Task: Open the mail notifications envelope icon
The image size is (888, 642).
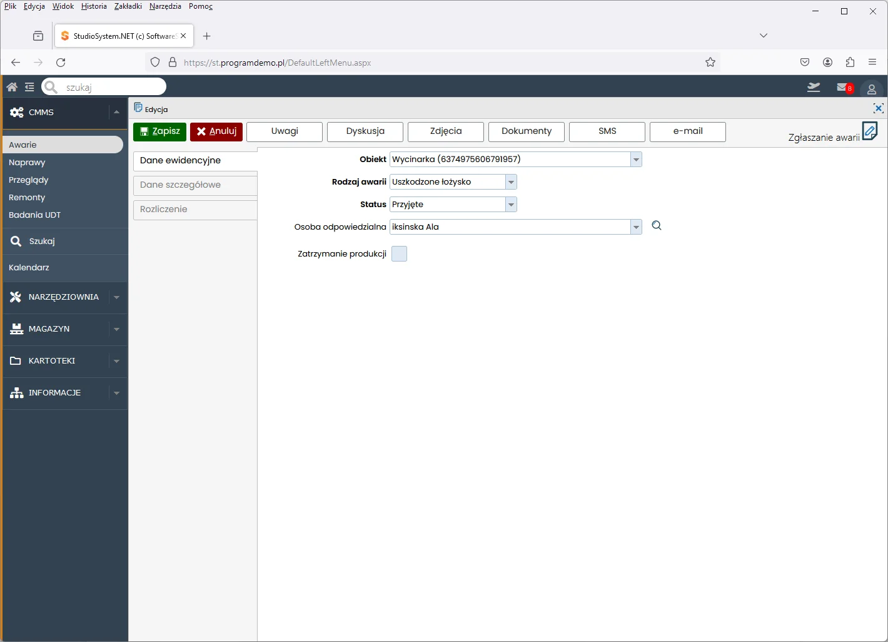Action: pos(843,88)
